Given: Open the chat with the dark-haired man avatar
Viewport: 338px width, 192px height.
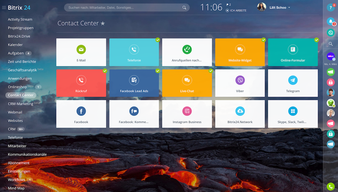Looking at the screenshot, I should click(331, 92).
